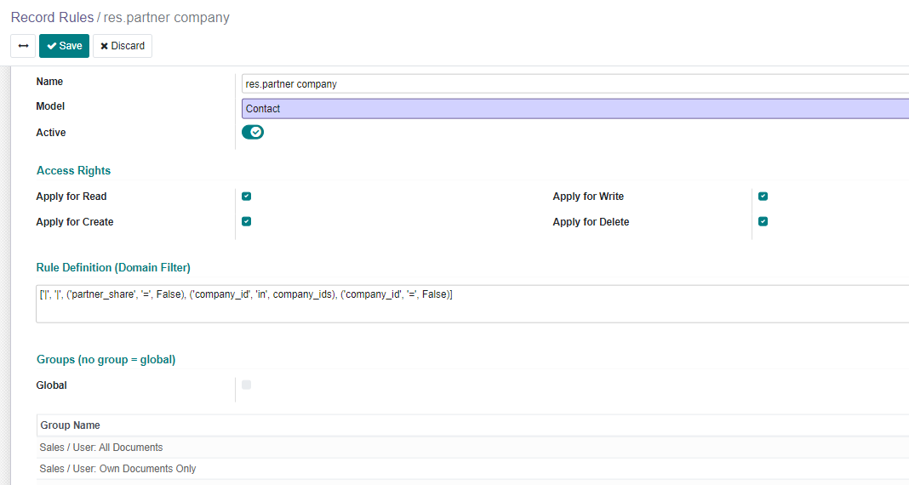Click the res.partner company breadcrumb title
This screenshot has width=909, height=485.
tap(167, 17)
